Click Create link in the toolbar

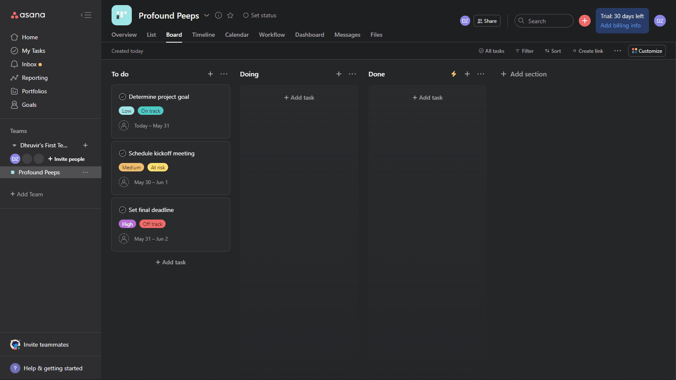(x=588, y=51)
